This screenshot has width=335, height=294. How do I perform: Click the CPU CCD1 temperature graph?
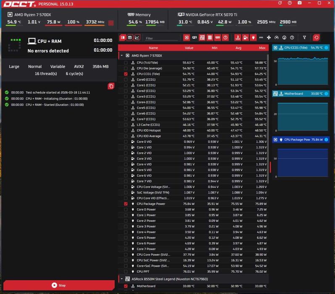click(x=303, y=71)
